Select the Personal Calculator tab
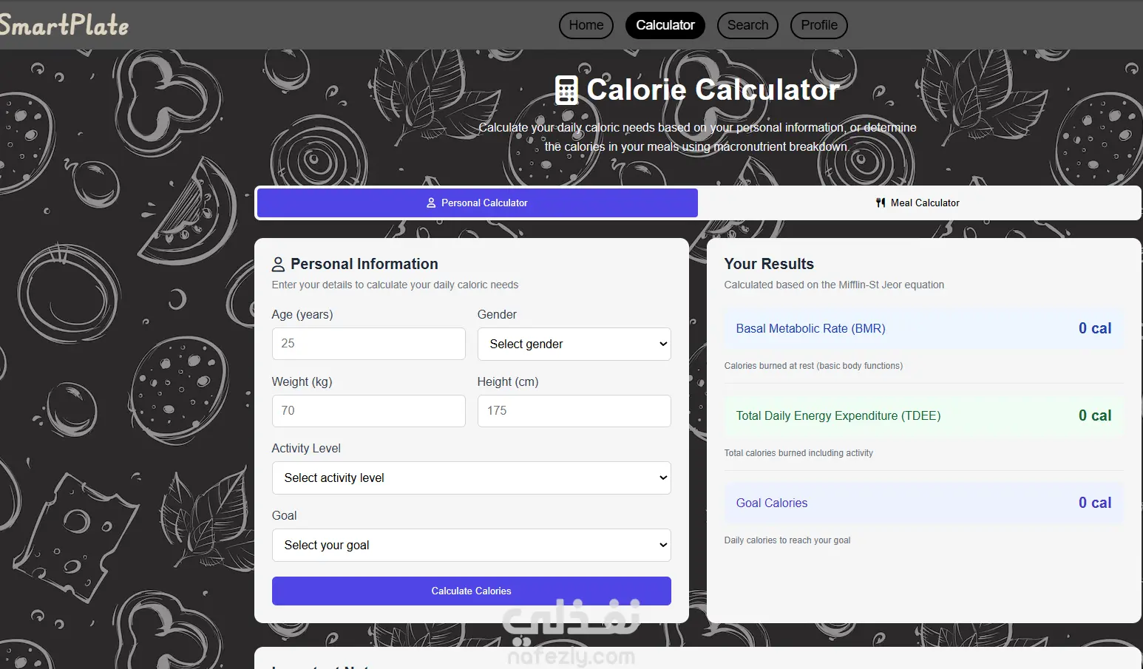Viewport: 1143px width, 669px height. 478,203
